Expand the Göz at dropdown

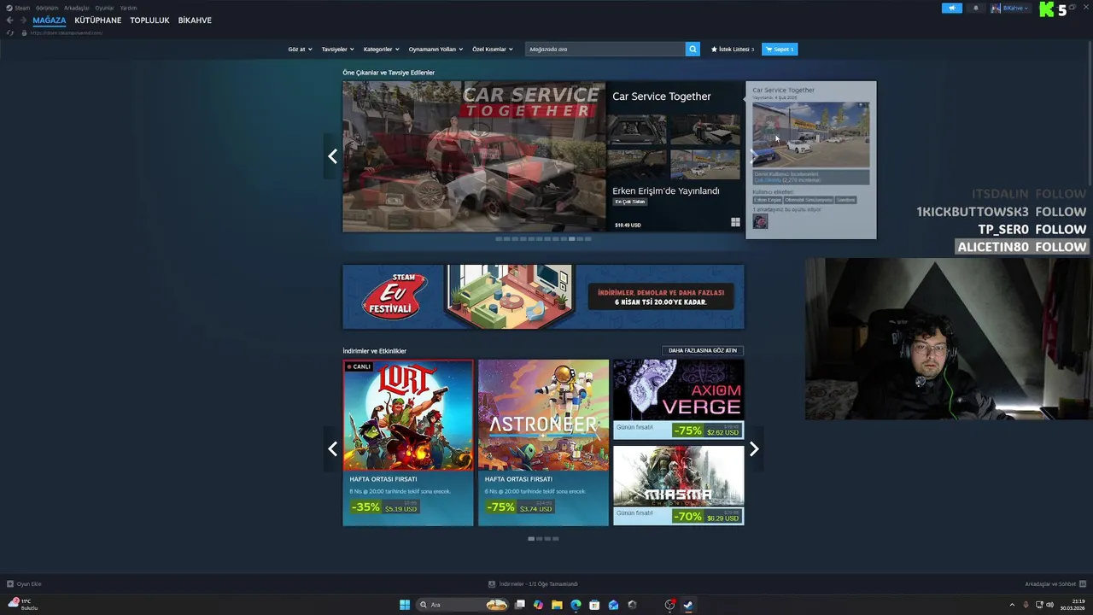coord(300,49)
